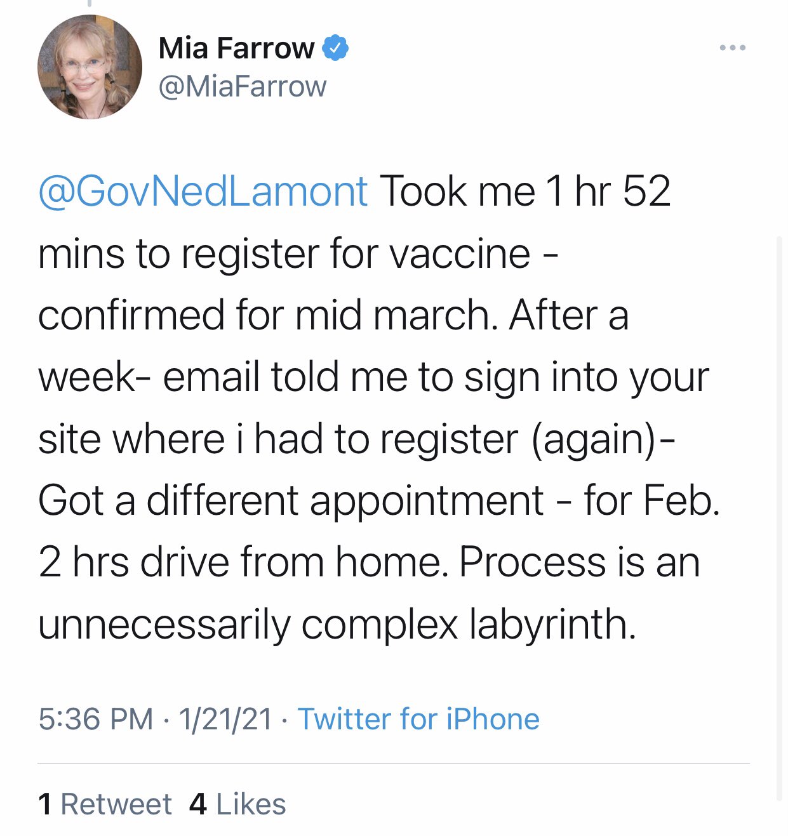Click "1 hr 52" in the tweet text
This screenshot has width=788, height=836.
coord(608,191)
